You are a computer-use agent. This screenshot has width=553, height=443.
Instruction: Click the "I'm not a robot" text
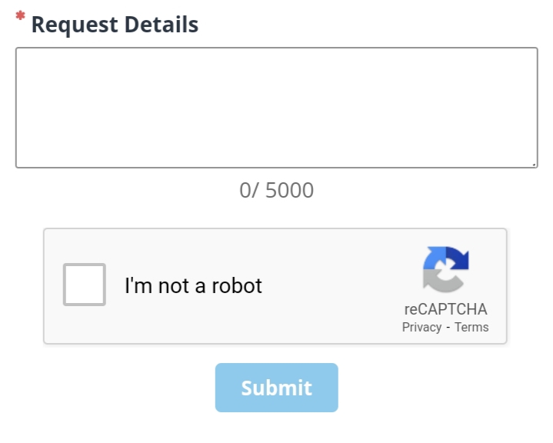[193, 286]
